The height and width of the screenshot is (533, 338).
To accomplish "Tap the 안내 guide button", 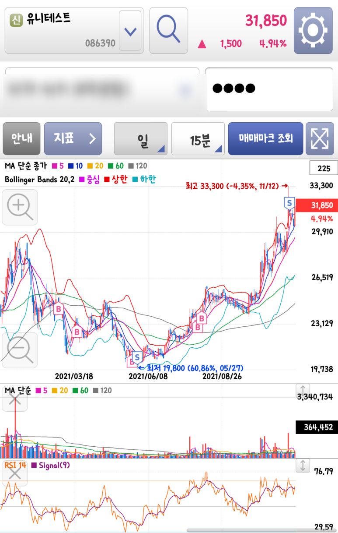I will 21,138.
